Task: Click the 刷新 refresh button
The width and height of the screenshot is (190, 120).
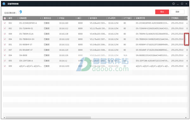Action: tap(177, 12)
